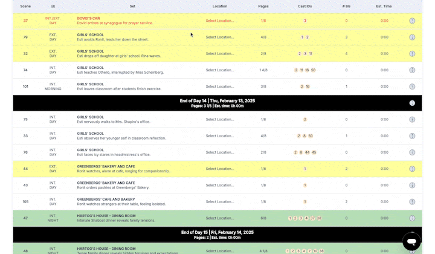Click cast ID 50 badge in scene 74
Viewport: 435px width, 254px height.
(313, 70)
